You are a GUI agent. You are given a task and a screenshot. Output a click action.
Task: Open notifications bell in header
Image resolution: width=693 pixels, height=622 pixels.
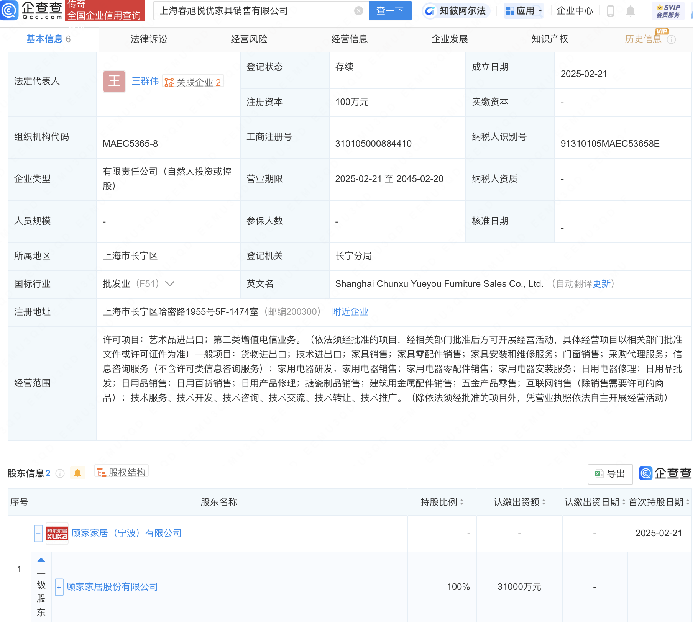631,11
